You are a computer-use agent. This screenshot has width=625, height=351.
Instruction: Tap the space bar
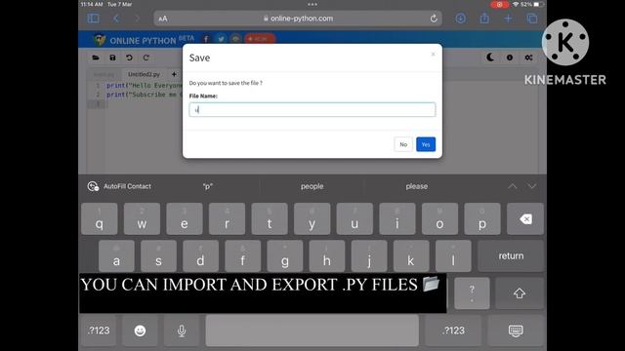coord(312,331)
